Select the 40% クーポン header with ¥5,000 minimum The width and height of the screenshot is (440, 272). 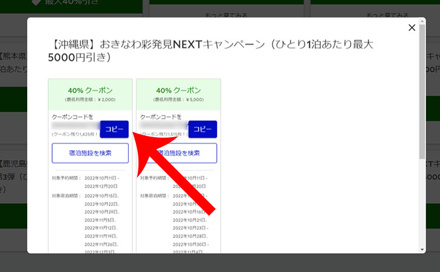pyautogui.click(x=178, y=94)
